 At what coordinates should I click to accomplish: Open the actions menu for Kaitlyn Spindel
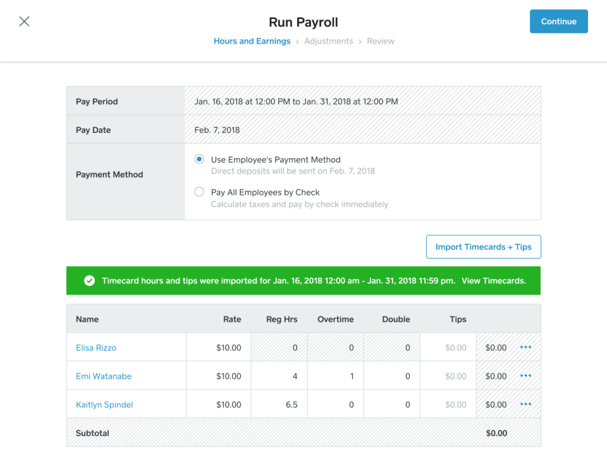point(525,404)
